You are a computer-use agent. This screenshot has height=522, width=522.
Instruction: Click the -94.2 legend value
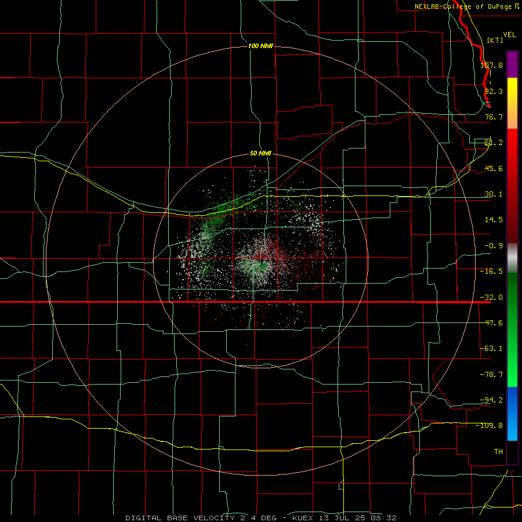[x=491, y=400]
